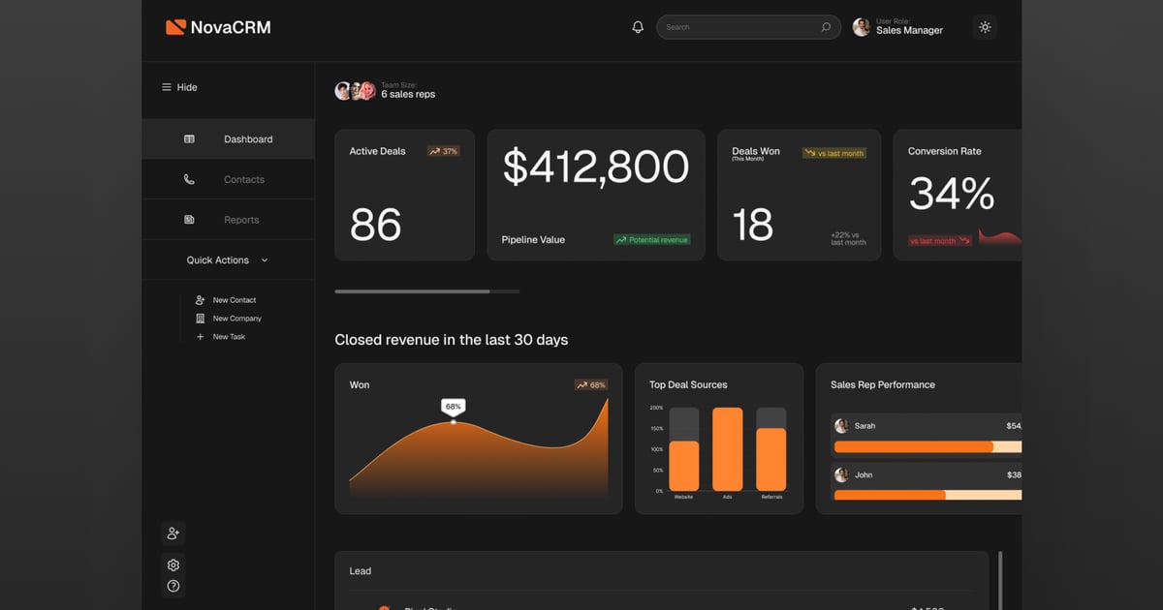Open the settings gear in sidebar
The height and width of the screenshot is (610, 1163).
click(173, 564)
